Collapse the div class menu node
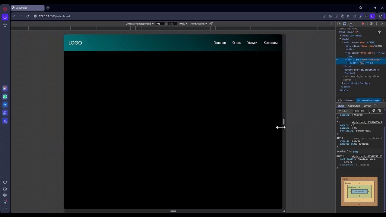The height and width of the screenshot is (217, 386). [x=343, y=42]
